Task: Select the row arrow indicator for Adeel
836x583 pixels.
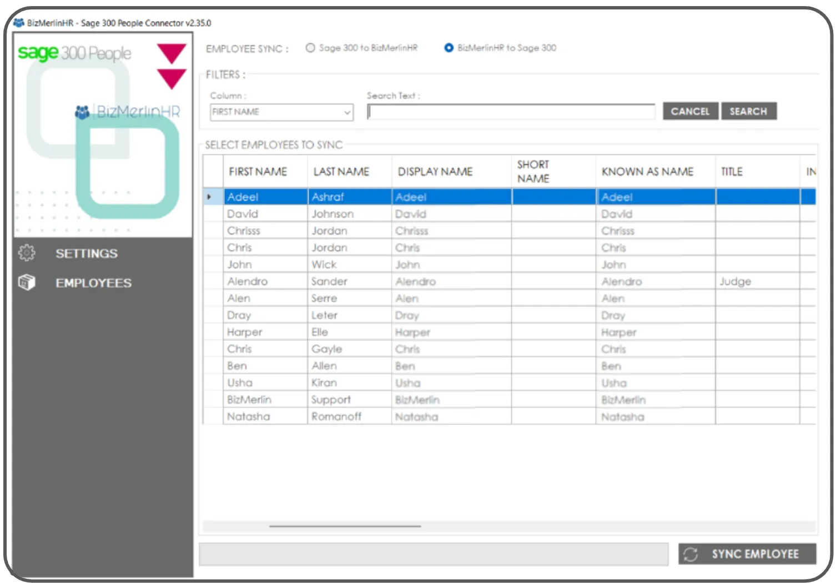Action: [209, 197]
